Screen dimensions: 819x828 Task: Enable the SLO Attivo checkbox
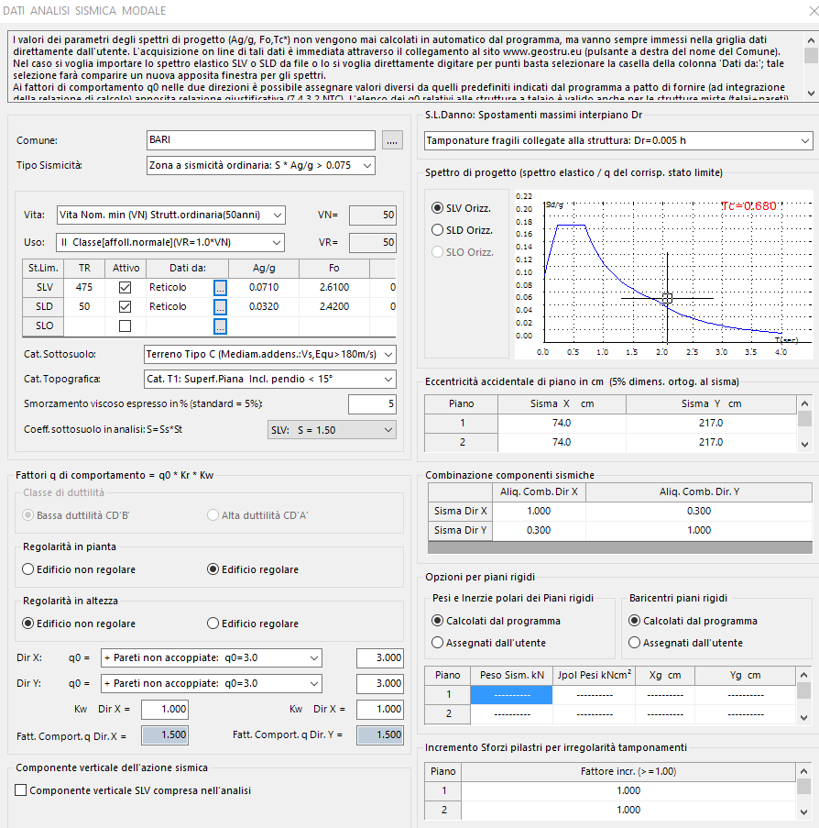click(x=126, y=326)
